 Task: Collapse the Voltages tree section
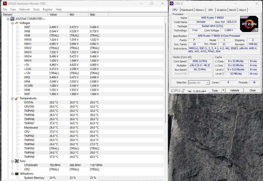(12, 23)
